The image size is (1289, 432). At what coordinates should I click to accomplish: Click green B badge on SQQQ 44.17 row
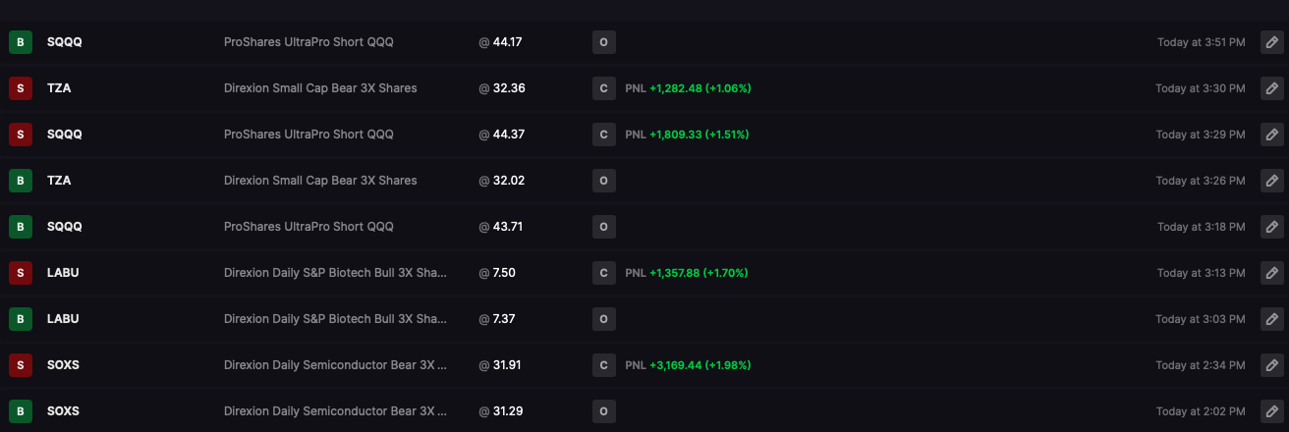pos(20,42)
